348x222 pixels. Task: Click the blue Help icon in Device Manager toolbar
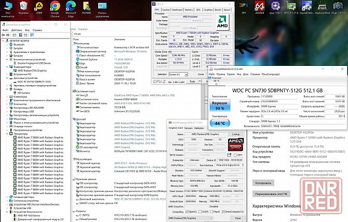click(20, 35)
